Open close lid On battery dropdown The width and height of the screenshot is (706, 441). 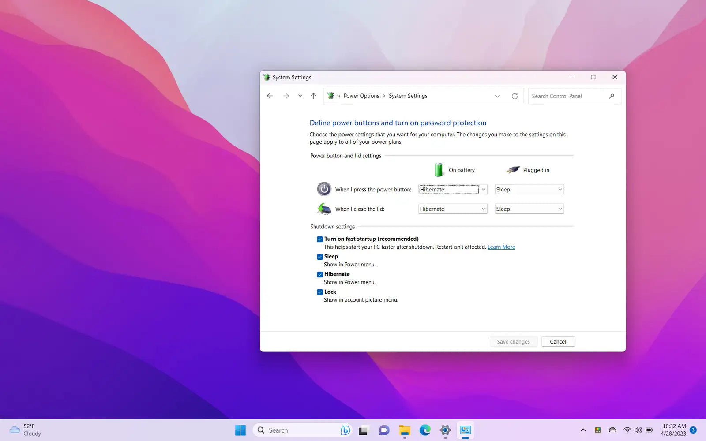453,209
